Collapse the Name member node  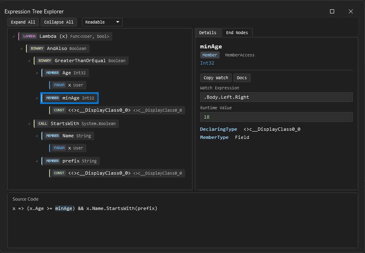click(x=37, y=136)
